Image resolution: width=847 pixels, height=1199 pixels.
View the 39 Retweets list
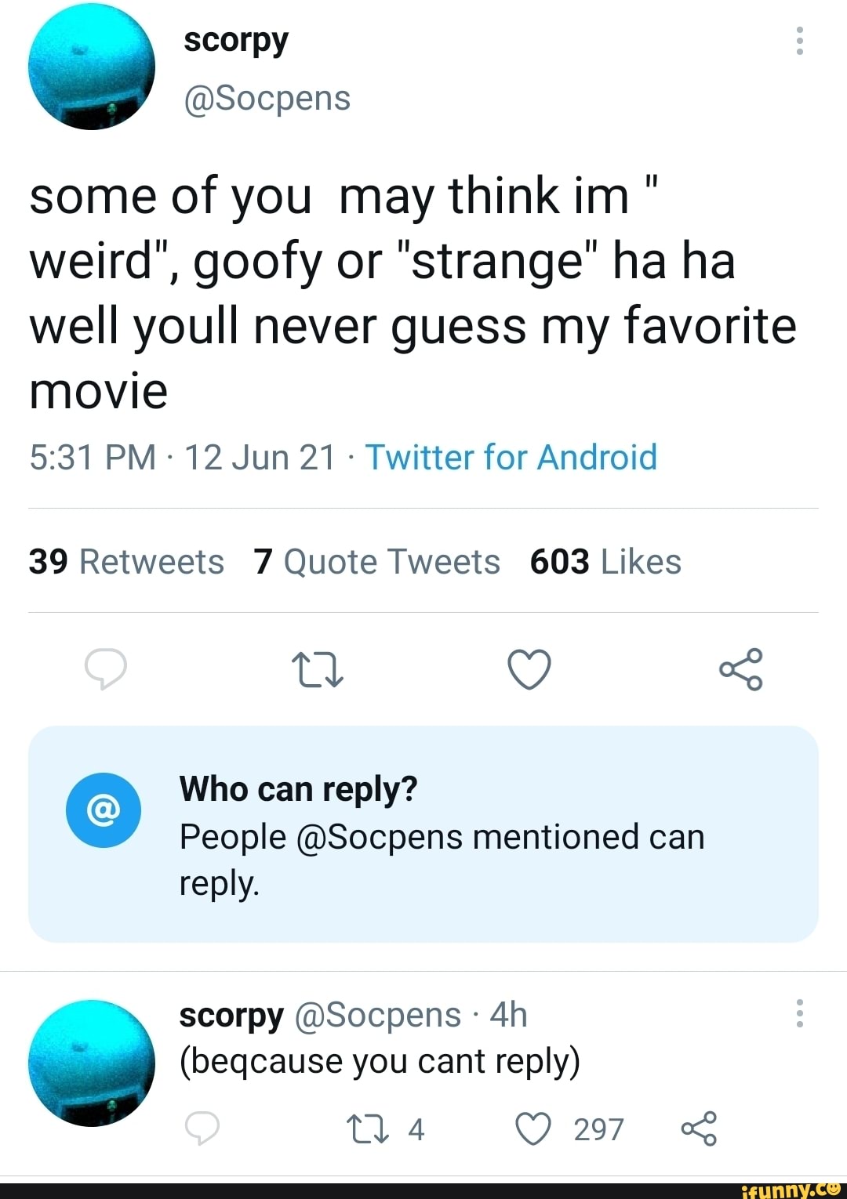click(126, 562)
